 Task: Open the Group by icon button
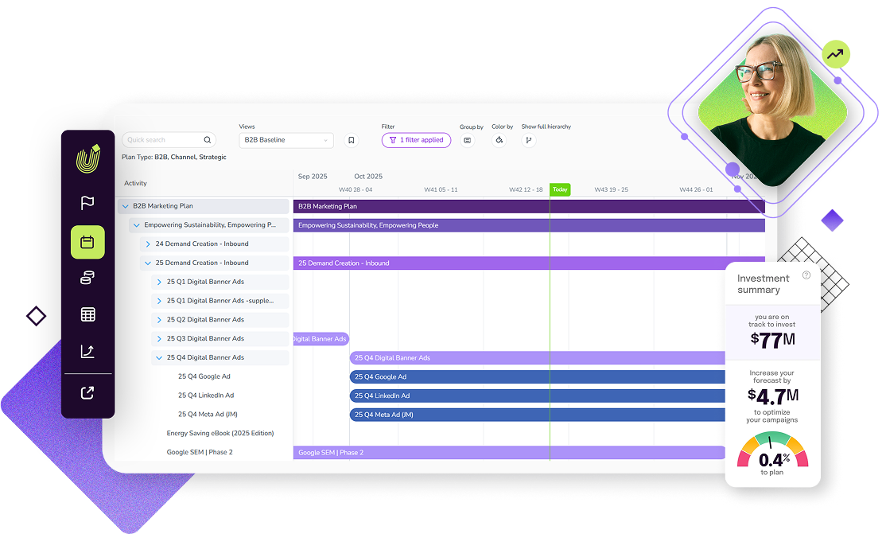coord(467,140)
